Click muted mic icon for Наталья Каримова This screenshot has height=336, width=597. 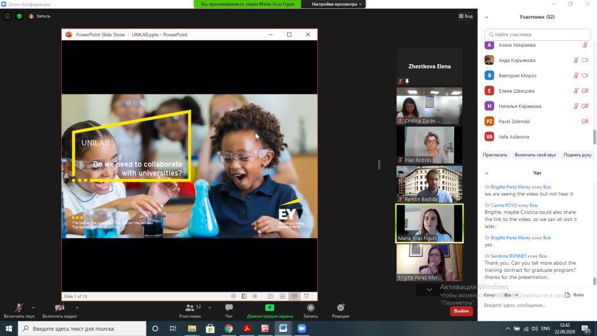(x=576, y=106)
